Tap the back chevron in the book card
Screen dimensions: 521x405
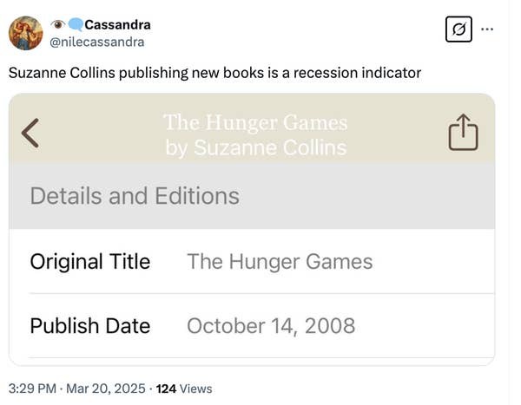pos(30,133)
